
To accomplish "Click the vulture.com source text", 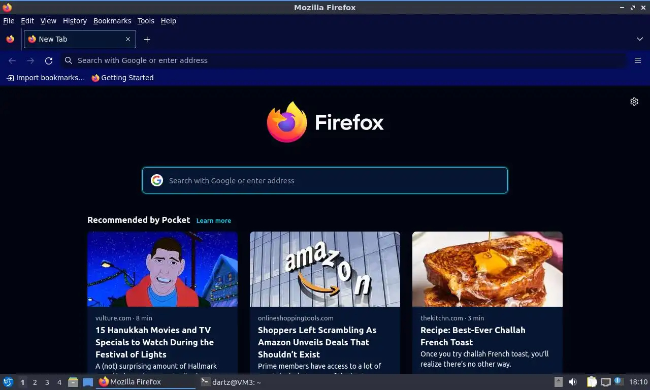I will pos(113,318).
